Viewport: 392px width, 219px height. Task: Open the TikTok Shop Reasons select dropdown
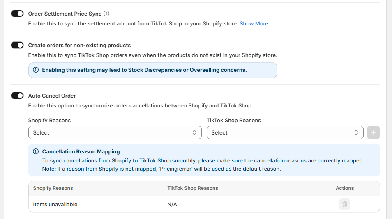point(285,132)
